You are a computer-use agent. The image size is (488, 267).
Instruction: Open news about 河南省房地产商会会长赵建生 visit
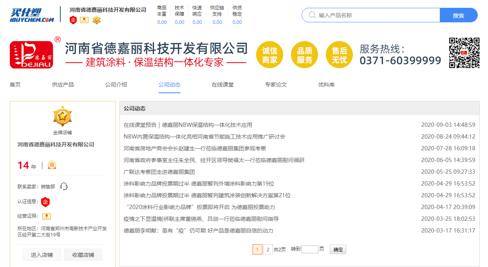pyautogui.click(x=195, y=148)
